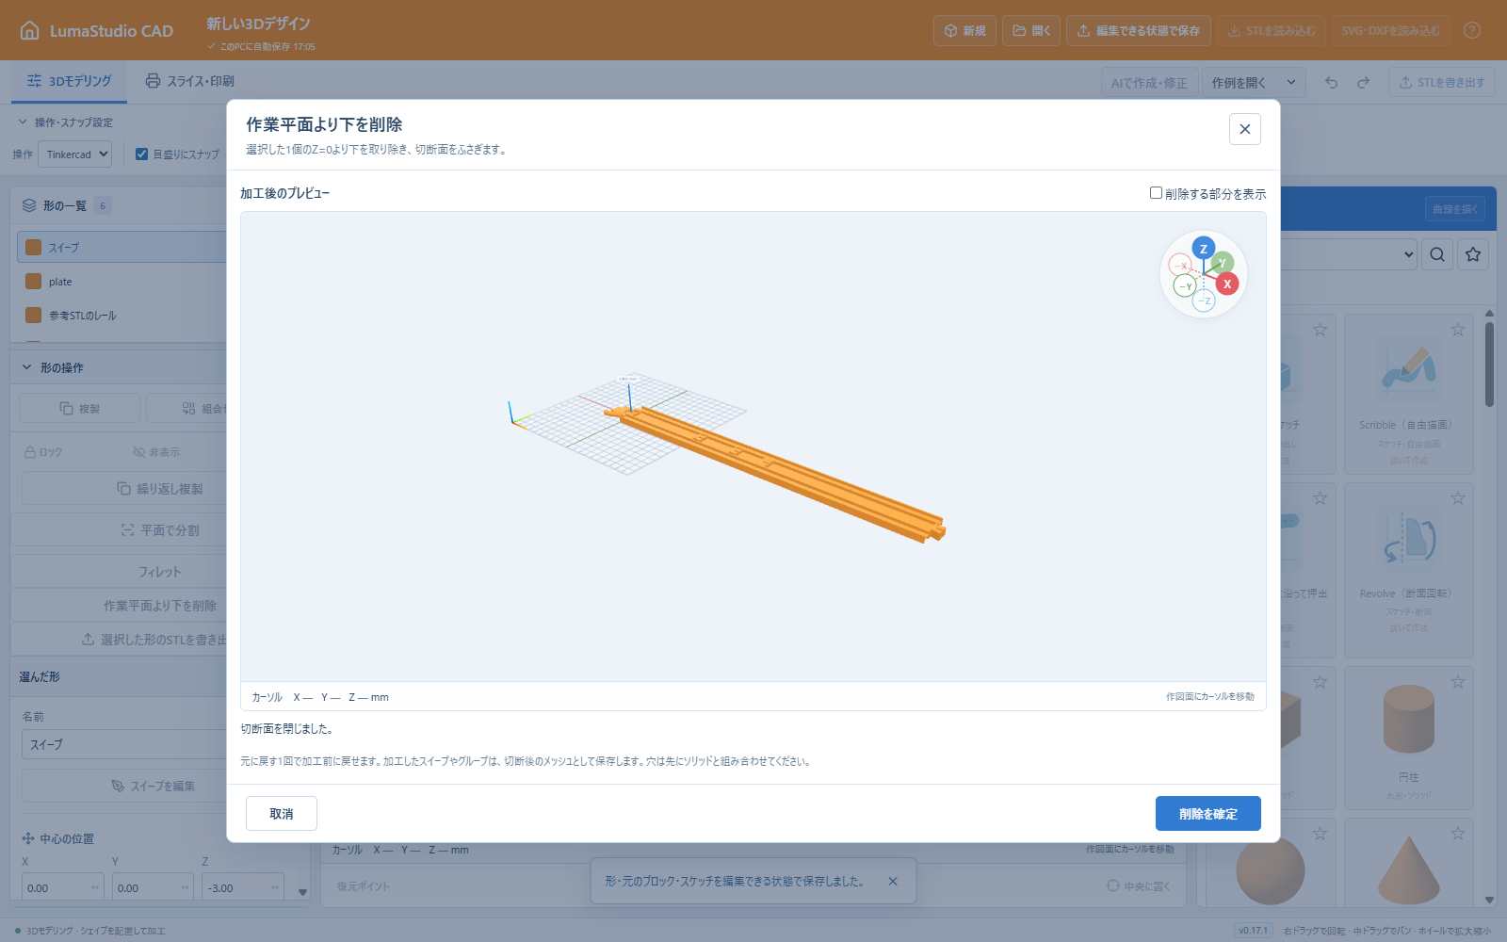Click the -Y axis on view gizmo

coord(1185,286)
